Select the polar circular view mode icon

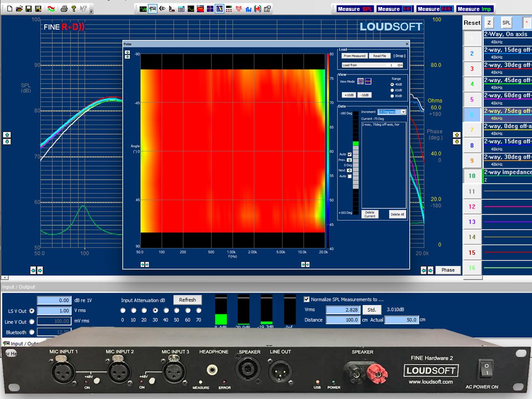pyautogui.click(x=360, y=81)
